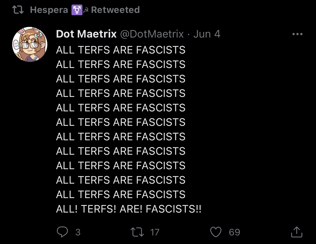The height and width of the screenshot is (244, 316).
Task: Click the first line of the tweet text
Action: tap(121, 50)
